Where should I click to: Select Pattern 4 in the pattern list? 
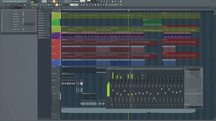[x=44, y=21]
